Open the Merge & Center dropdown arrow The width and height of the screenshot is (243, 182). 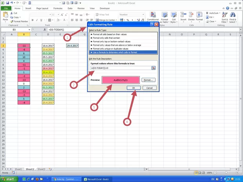pyautogui.click(x=116, y=20)
